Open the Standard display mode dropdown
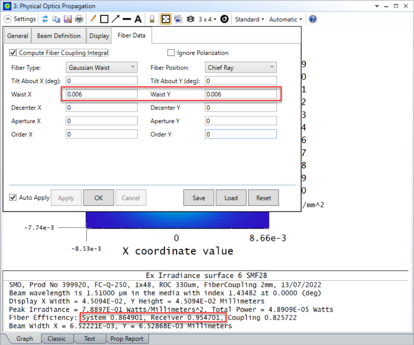 (x=249, y=19)
